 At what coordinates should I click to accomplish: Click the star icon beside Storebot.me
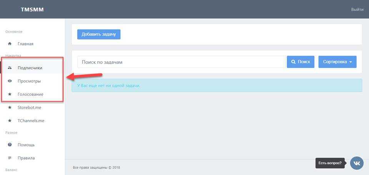click(10, 108)
